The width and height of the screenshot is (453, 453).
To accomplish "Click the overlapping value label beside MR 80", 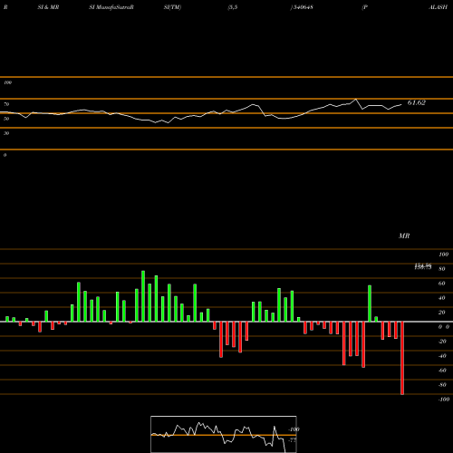I will coord(423,266).
